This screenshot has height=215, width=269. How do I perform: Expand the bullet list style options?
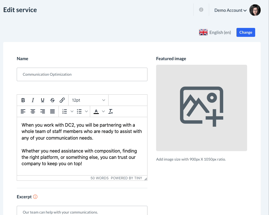tap(86, 111)
